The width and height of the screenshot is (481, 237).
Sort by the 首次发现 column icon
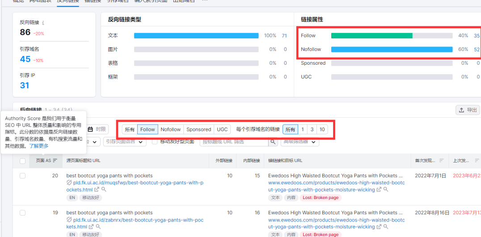tap(441, 160)
